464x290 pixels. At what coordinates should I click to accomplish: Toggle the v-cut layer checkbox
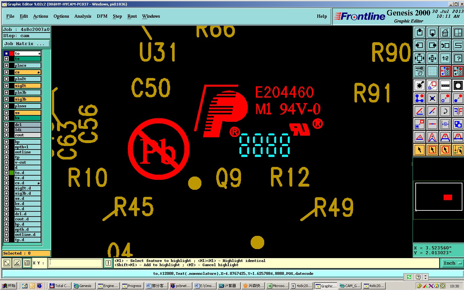tap(6, 162)
